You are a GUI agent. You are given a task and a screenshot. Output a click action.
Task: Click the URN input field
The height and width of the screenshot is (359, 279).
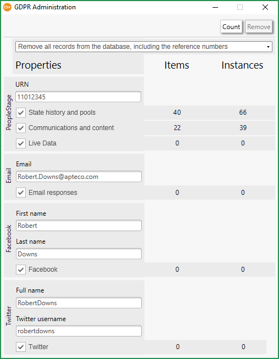[78, 97]
